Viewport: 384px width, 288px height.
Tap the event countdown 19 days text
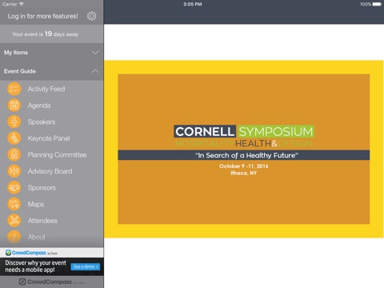(x=45, y=34)
